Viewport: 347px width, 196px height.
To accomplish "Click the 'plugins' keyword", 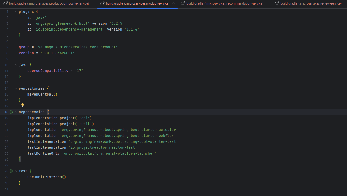I will 26,12.
